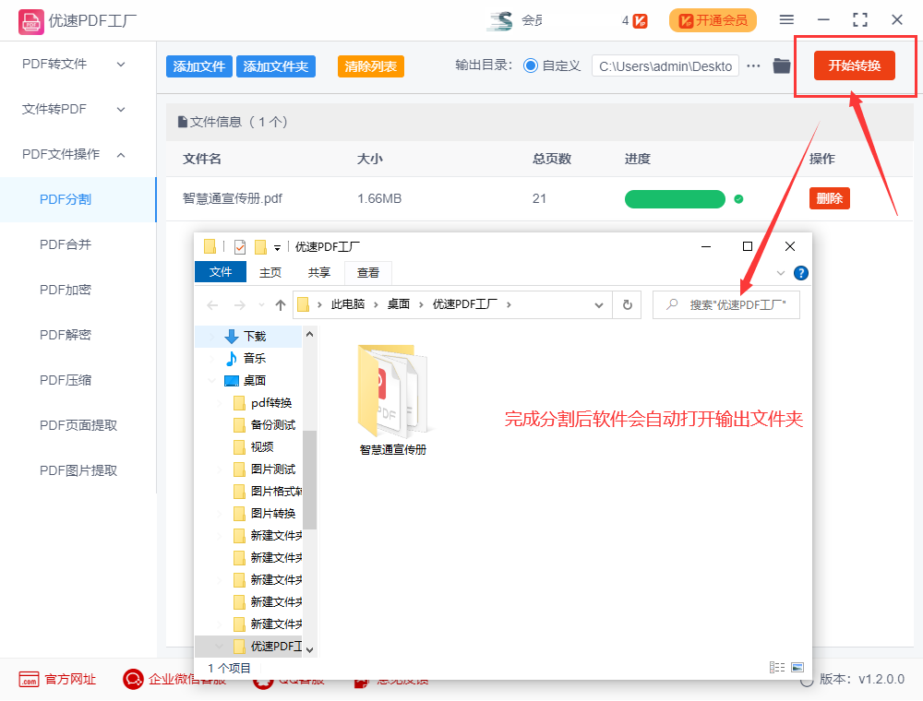
Task: Click the 优速PDF工厂 app logo
Action: 30,22
